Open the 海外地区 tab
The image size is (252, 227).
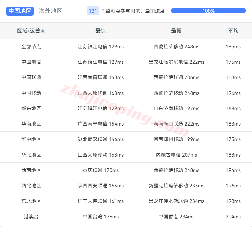click(x=50, y=11)
